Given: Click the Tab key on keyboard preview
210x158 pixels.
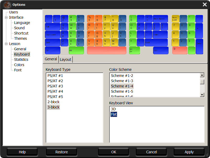Looking at the screenshot, I should 52,27.
